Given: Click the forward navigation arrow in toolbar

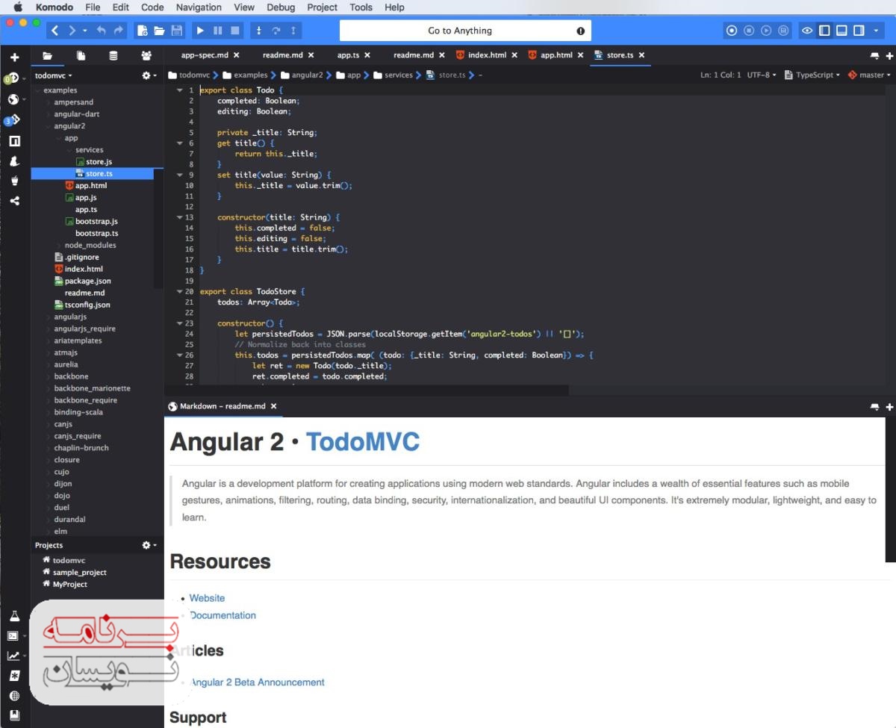Looking at the screenshot, I should (x=72, y=31).
